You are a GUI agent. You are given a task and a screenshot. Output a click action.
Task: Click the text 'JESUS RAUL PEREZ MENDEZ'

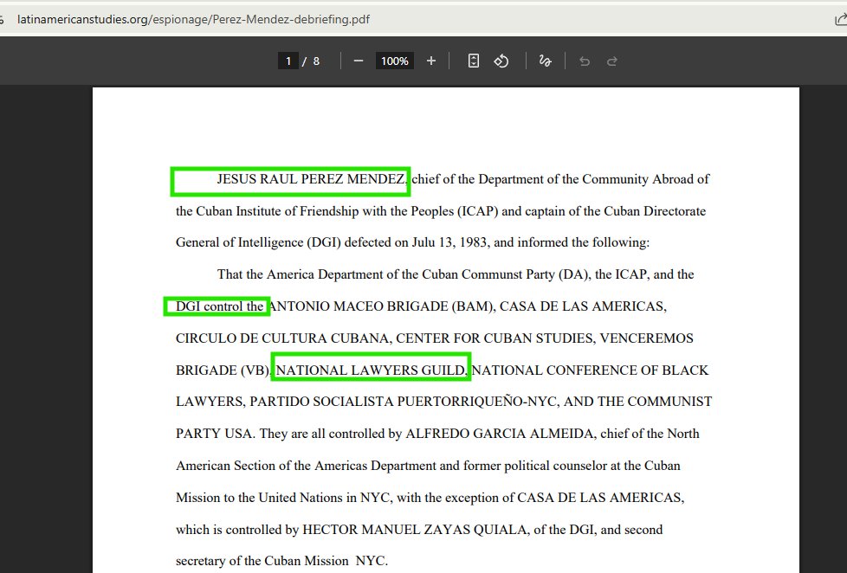[311, 179]
